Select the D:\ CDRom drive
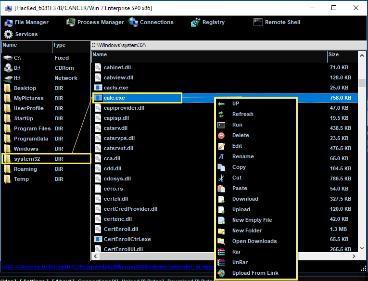Image resolution: width=368 pixels, height=281 pixels. pos(46,68)
